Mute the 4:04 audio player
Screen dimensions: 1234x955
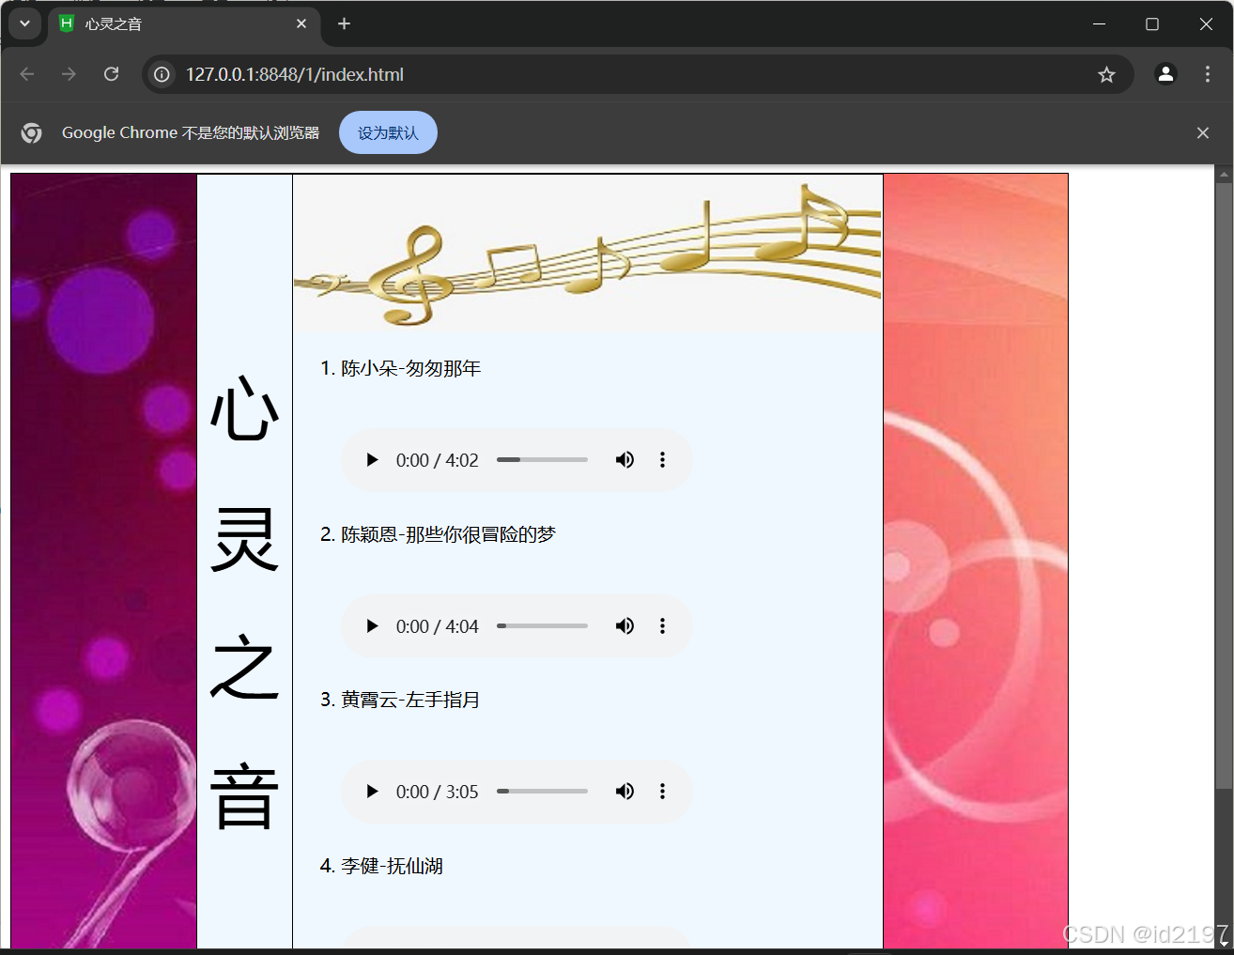pyautogui.click(x=625, y=626)
